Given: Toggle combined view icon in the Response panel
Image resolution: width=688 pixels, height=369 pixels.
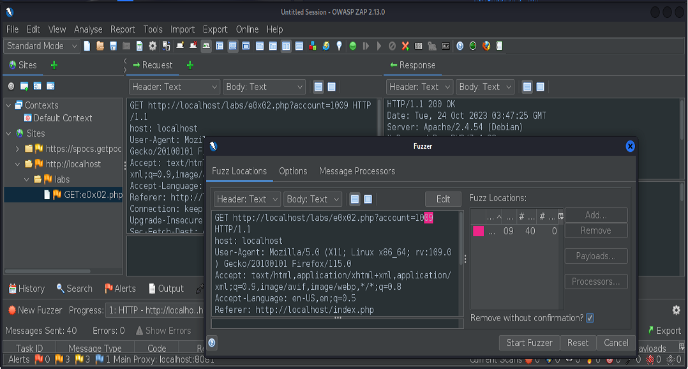Looking at the screenshot, I should (527, 87).
